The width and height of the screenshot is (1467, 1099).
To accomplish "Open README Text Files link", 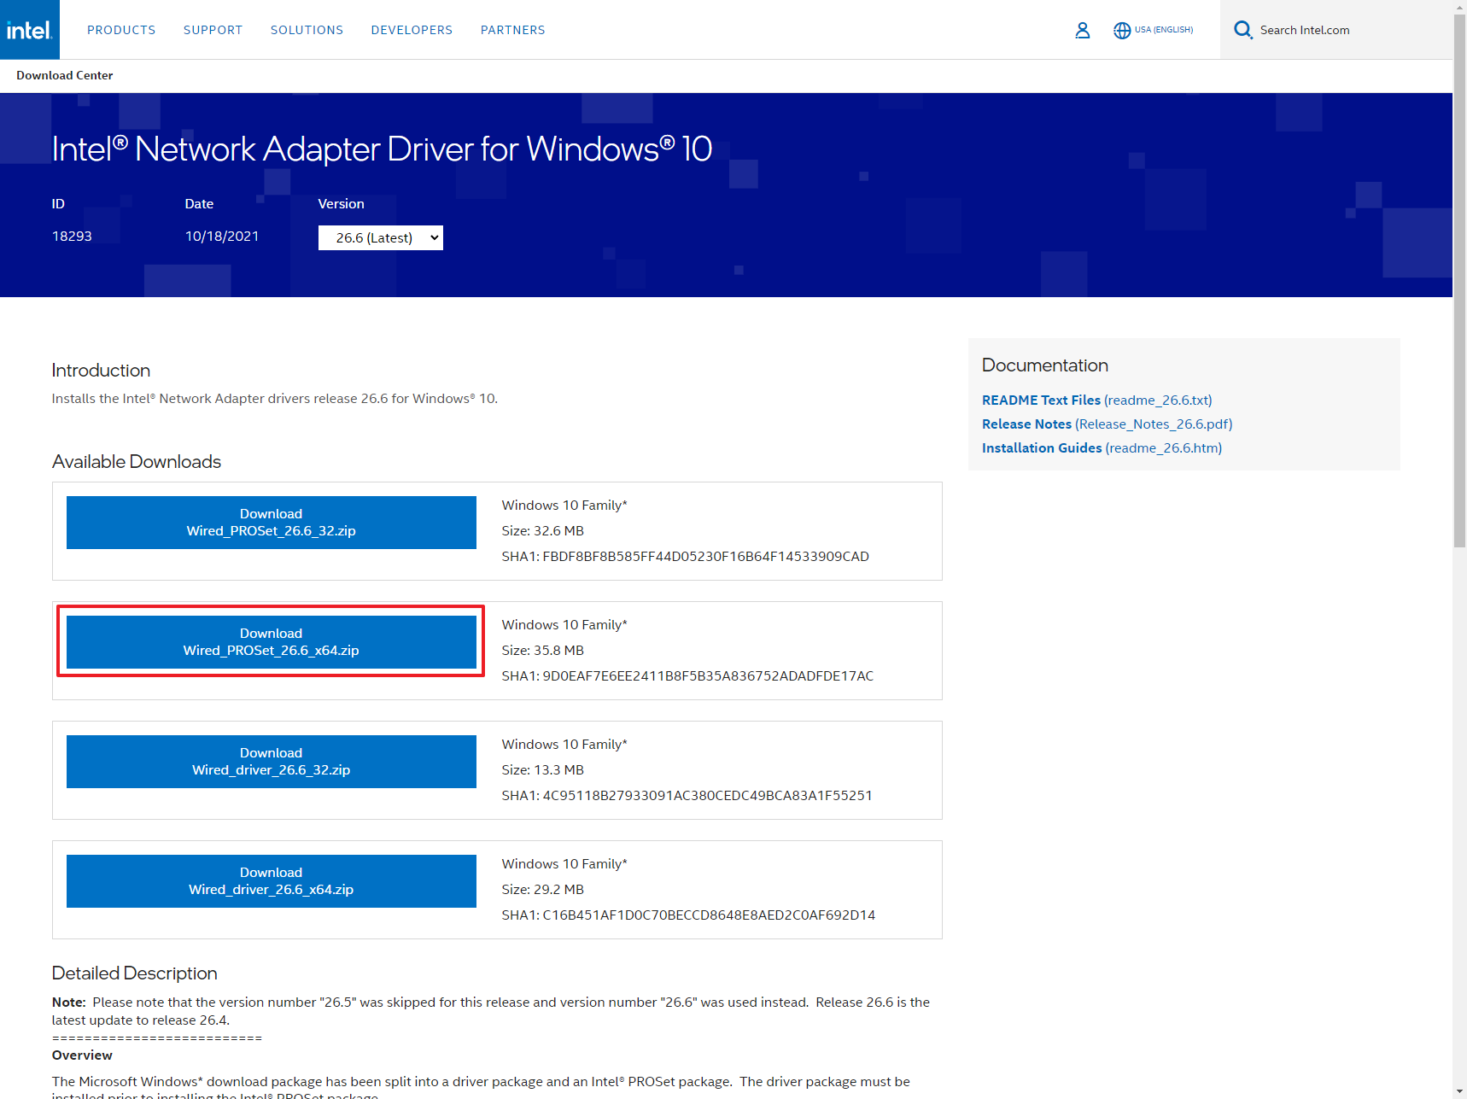I will pyautogui.click(x=1096, y=400).
